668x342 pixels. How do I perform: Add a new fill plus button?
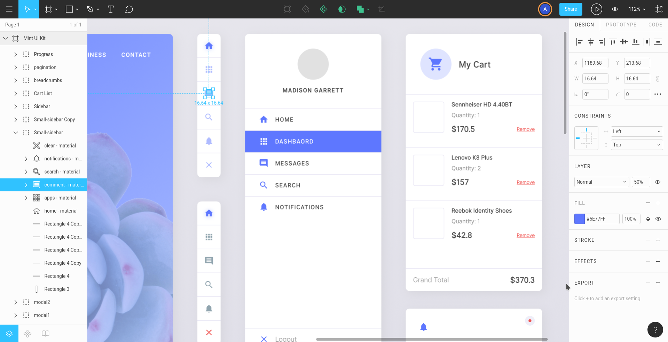(x=658, y=203)
